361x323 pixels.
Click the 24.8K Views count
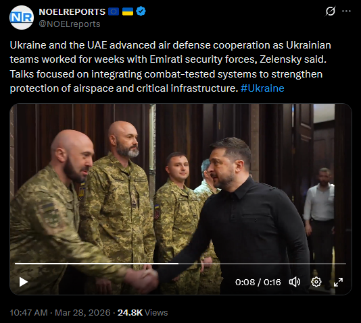coord(143,313)
